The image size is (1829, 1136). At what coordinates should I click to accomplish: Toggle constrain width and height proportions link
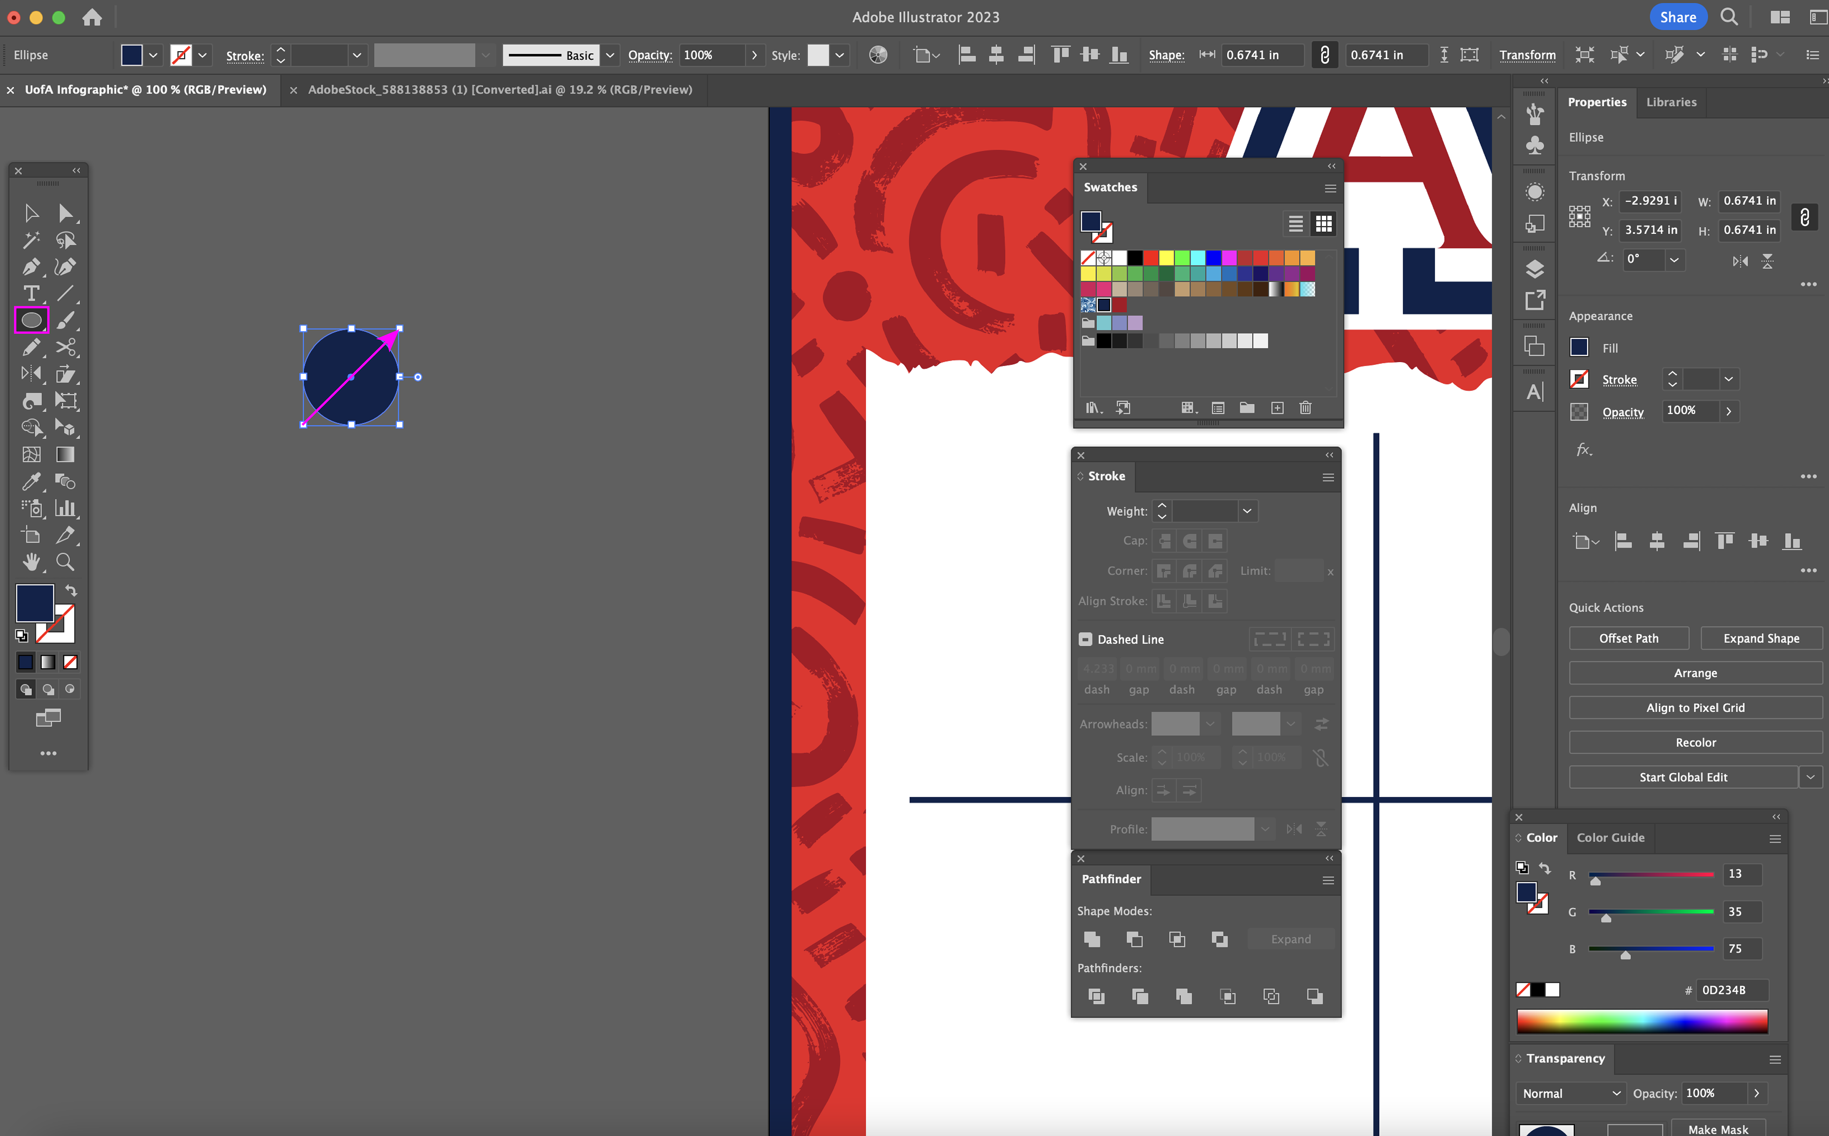[1804, 216]
